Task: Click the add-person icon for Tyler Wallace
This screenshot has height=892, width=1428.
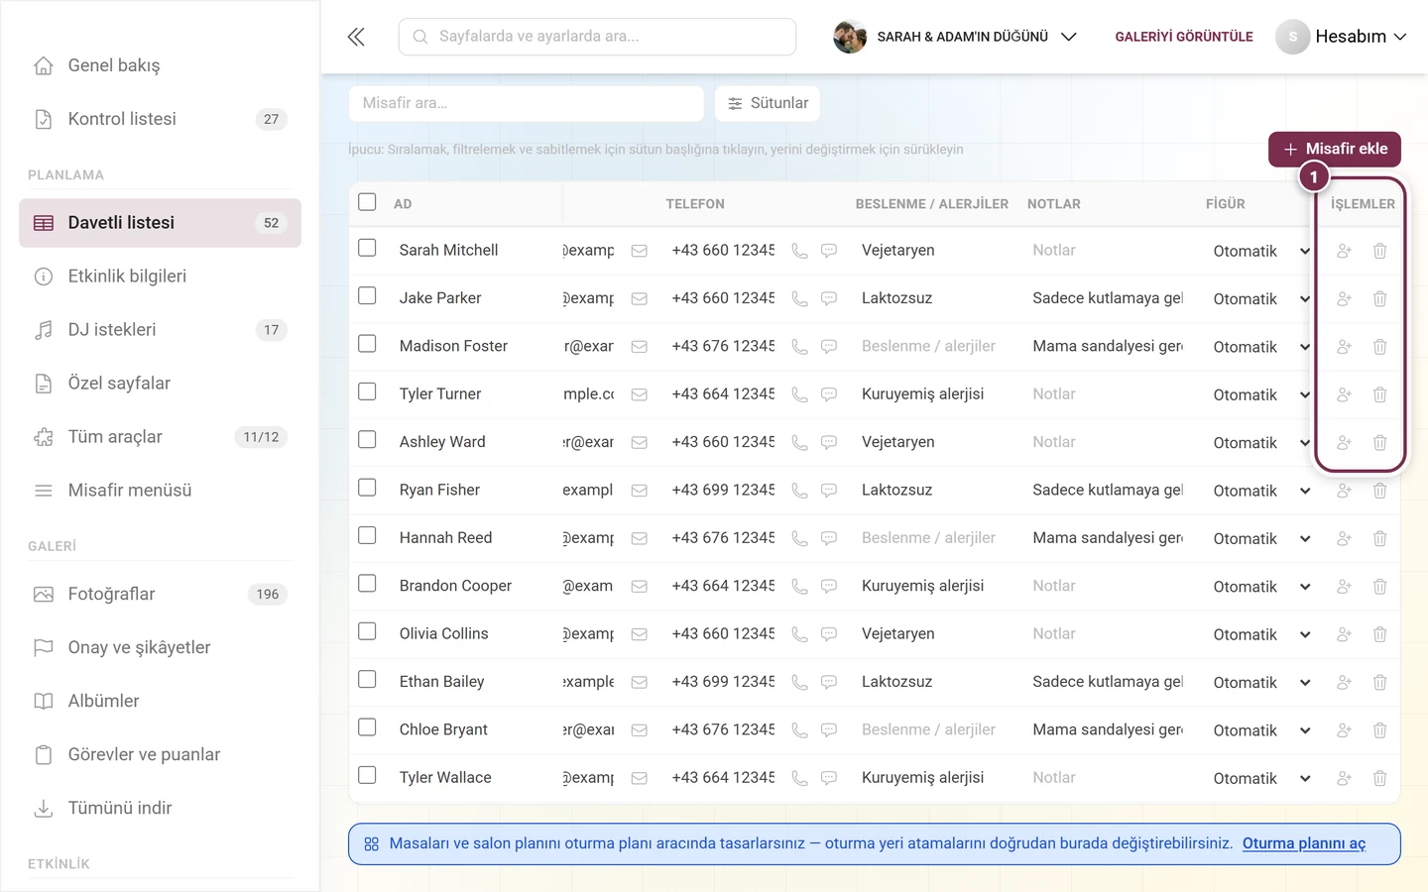Action: point(1344,778)
